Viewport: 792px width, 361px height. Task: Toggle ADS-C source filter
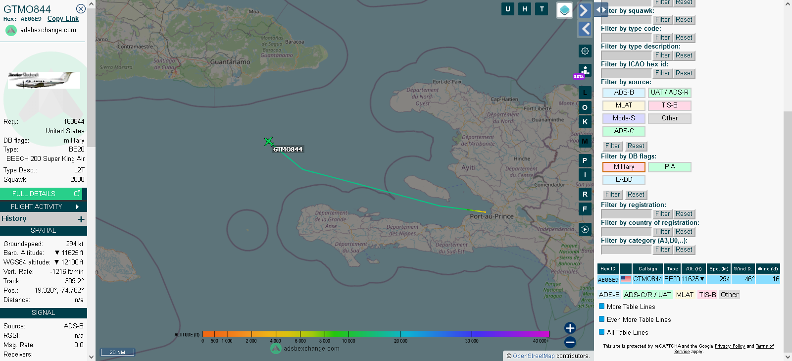624,131
